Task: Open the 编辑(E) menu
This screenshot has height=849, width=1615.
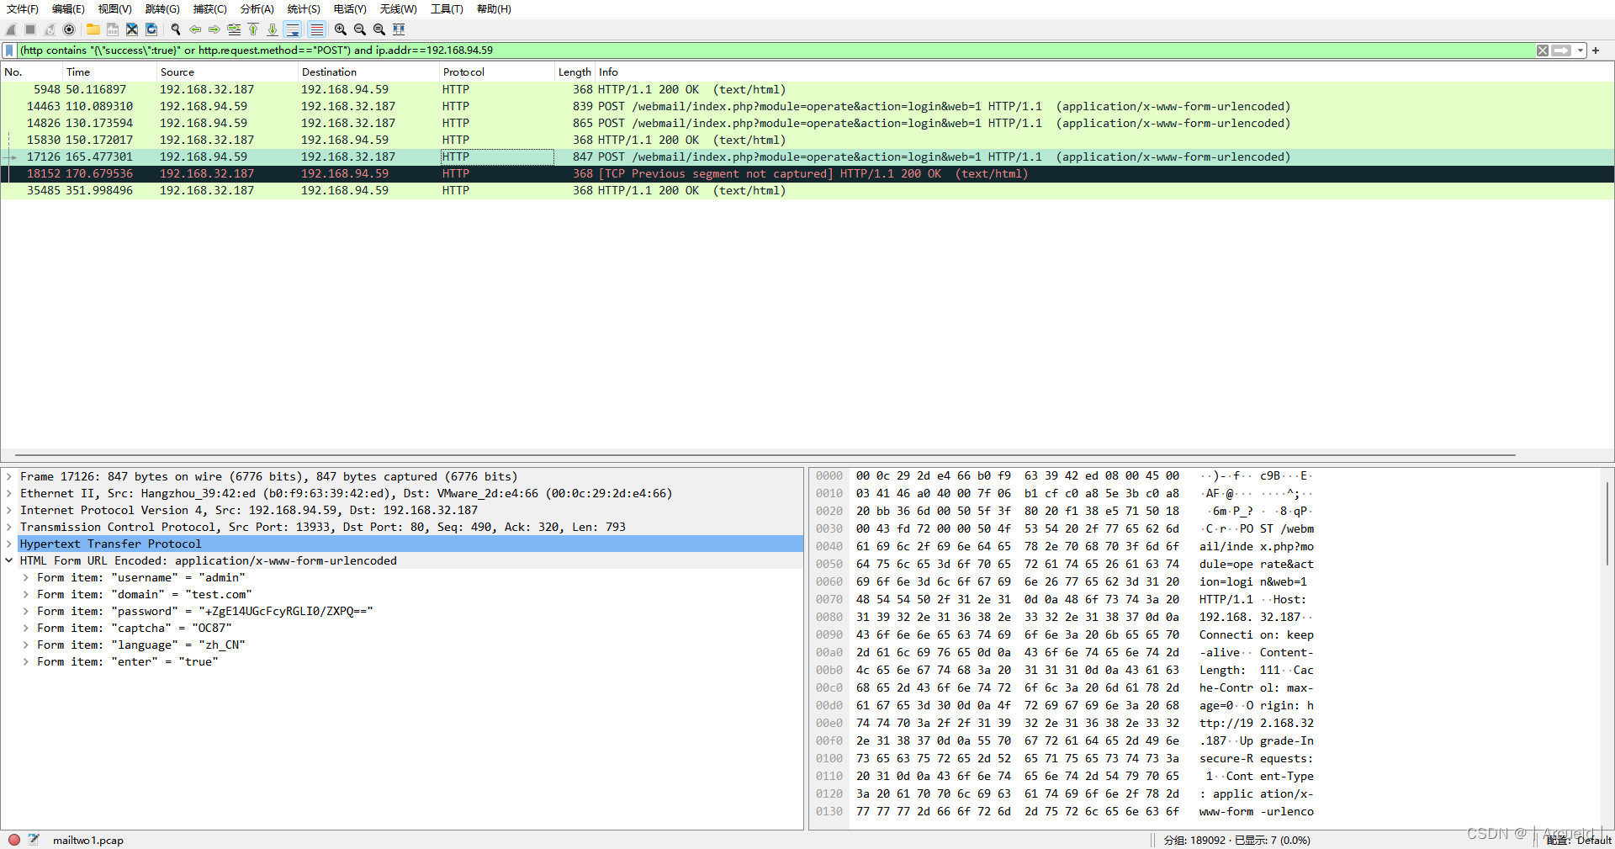Action: pos(68,9)
